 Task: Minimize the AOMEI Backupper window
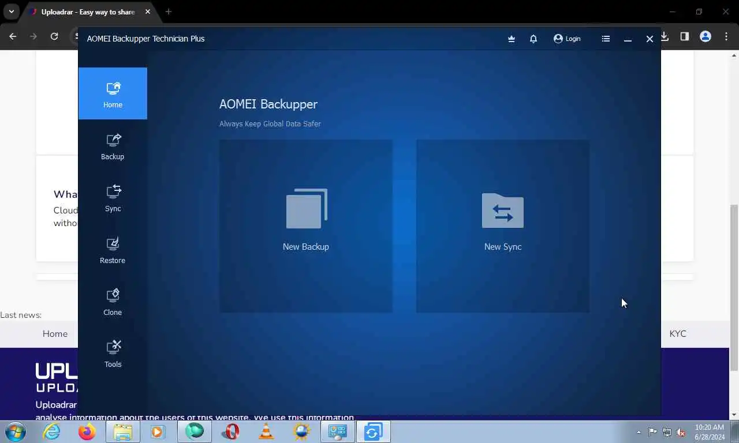pyautogui.click(x=628, y=39)
